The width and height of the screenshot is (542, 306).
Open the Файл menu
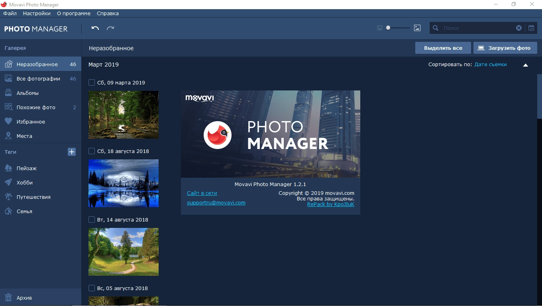(10, 13)
